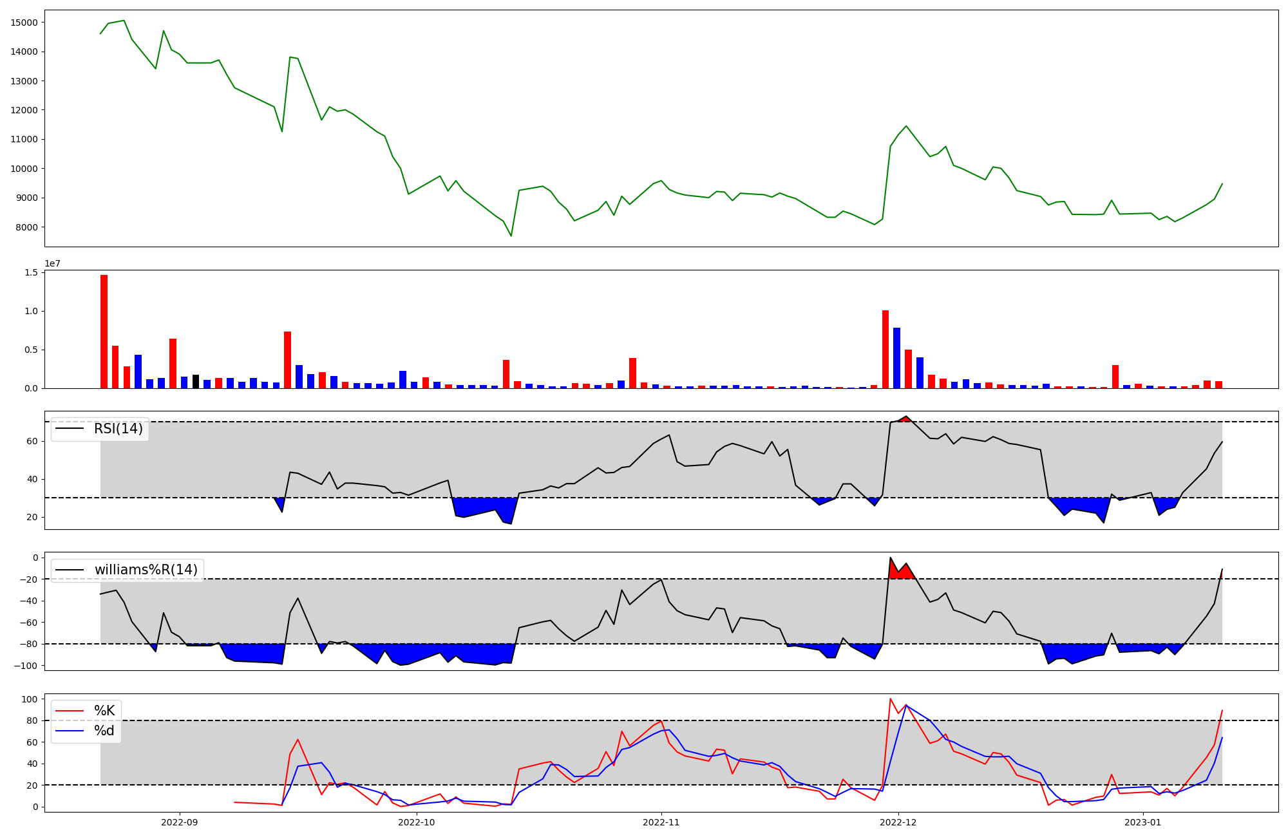Click the 2023-01 x-axis date label
This screenshot has height=837, width=1288.
[1143, 822]
